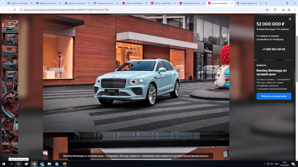This screenshot has width=298, height=167.
Task: Open the browser extensions puzzle icon
Action: 275,10
